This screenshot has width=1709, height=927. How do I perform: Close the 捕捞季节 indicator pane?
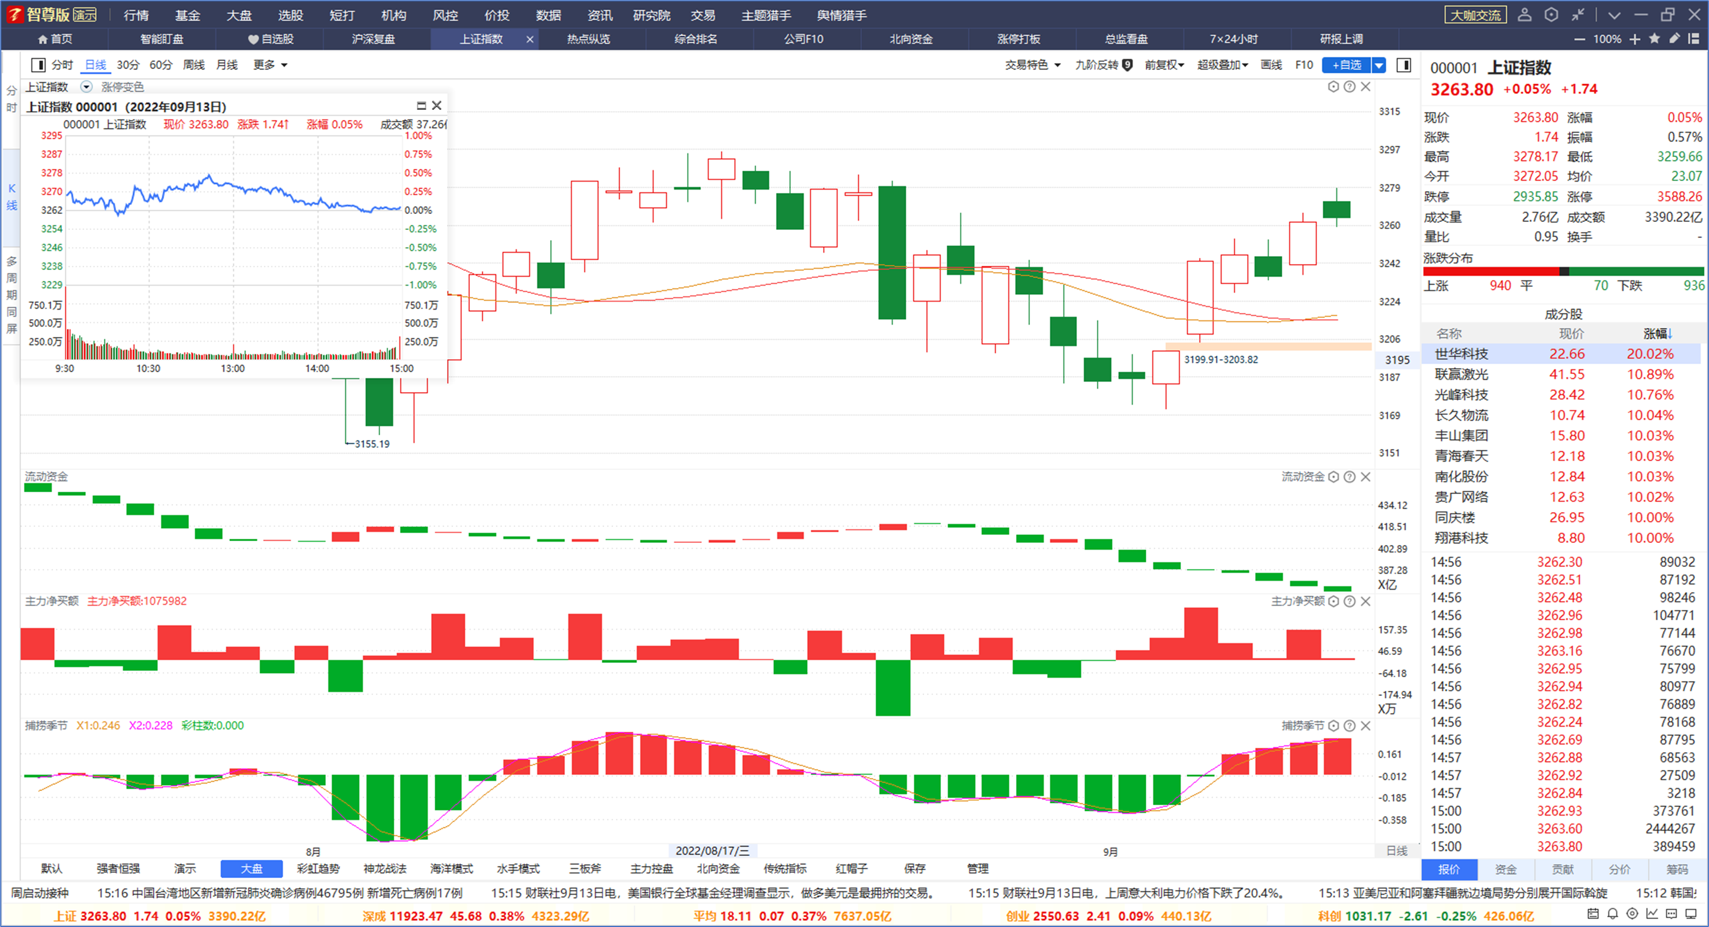pyautogui.click(x=1365, y=726)
